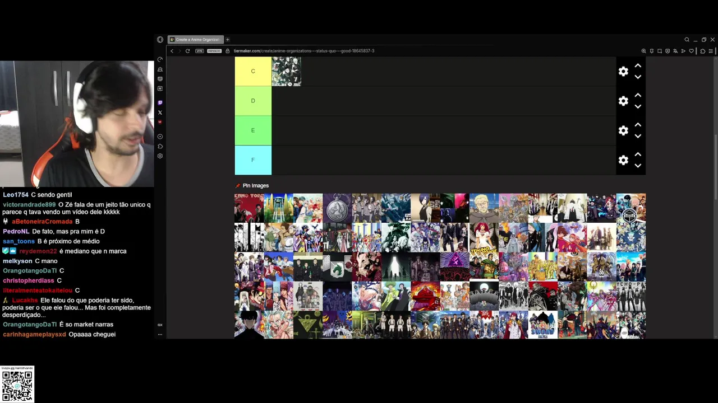Select the silver pocket watch thumbnail
Screen dimensions: 718x403
(337, 208)
